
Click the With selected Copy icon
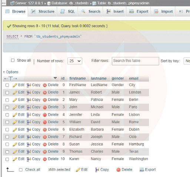coord(97,170)
